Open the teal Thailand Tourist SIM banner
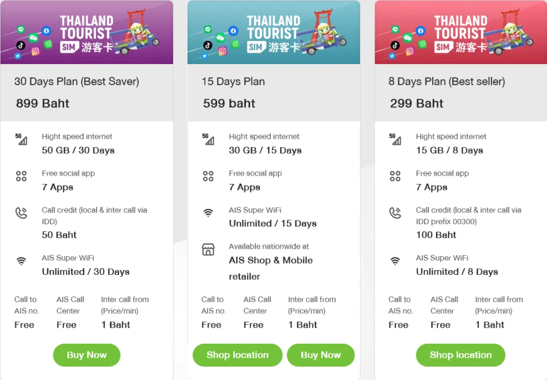Viewport: 547px width, 380px height. (x=273, y=33)
